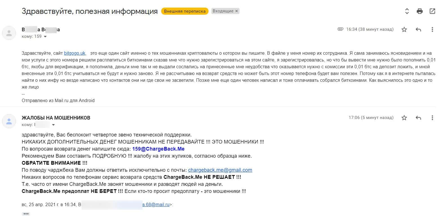This screenshot has width=441, height=216.
Task: Reply to the ЖАЛОБЫ НА МОШЕННИКОВ message
Action: (418, 118)
